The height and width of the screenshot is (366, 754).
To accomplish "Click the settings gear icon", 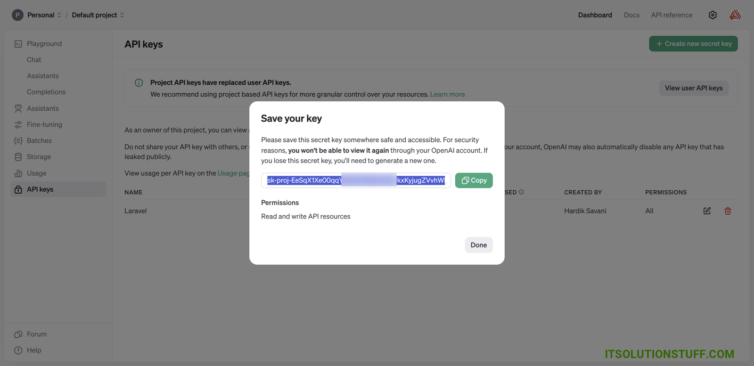I will point(713,15).
